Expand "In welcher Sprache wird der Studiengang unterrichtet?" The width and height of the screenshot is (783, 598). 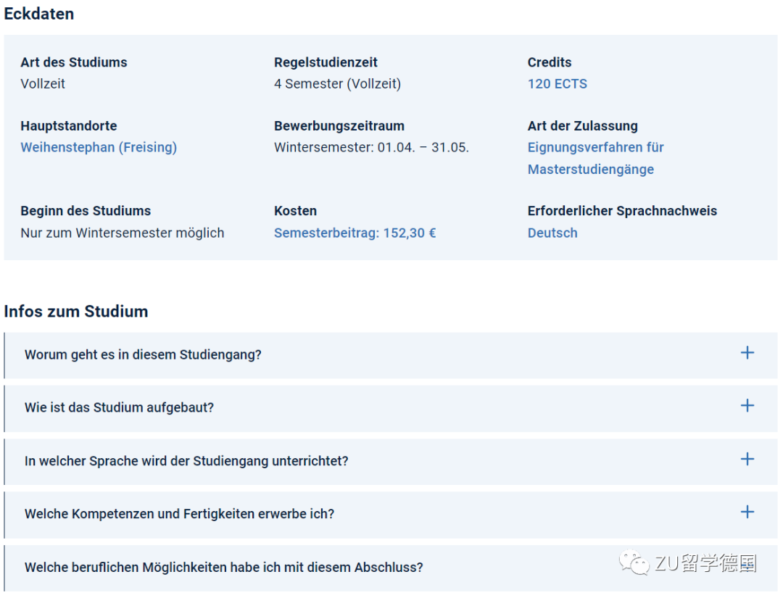coord(186,461)
